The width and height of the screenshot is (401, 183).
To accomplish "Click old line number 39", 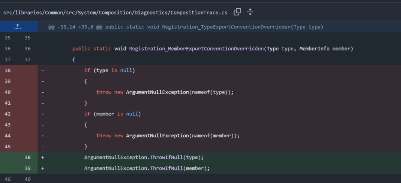I will tap(8, 81).
